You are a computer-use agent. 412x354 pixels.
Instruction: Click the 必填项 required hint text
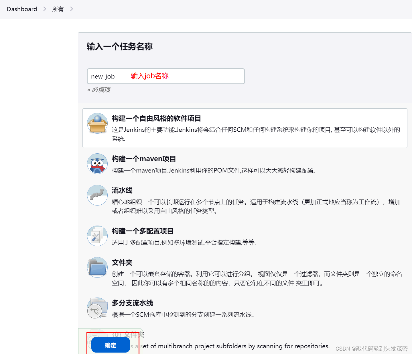pos(99,90)
